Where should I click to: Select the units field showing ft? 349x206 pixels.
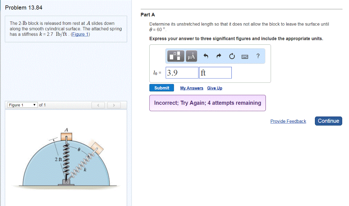[x=215, y=72]
